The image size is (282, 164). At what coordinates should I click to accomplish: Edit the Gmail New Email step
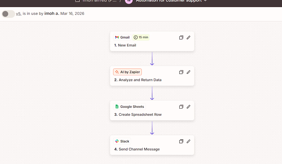[188, 38]
